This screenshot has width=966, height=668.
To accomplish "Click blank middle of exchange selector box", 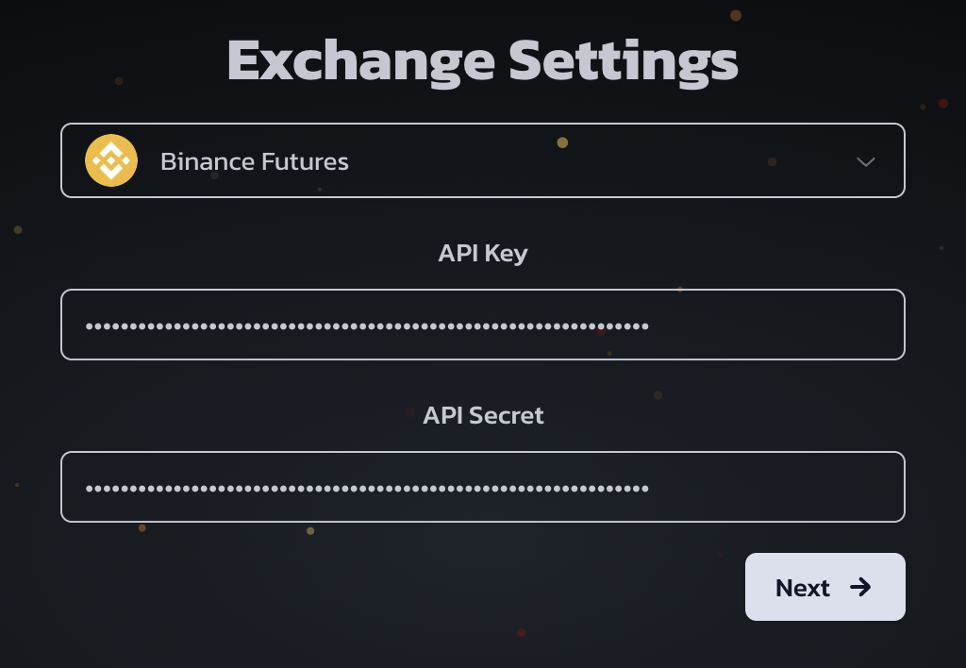I will click(604, 160).
